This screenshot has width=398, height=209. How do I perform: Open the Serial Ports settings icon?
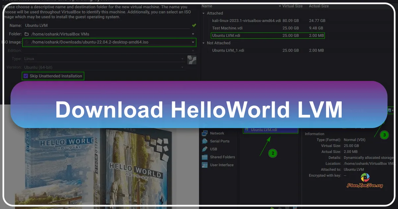(205, 141)
